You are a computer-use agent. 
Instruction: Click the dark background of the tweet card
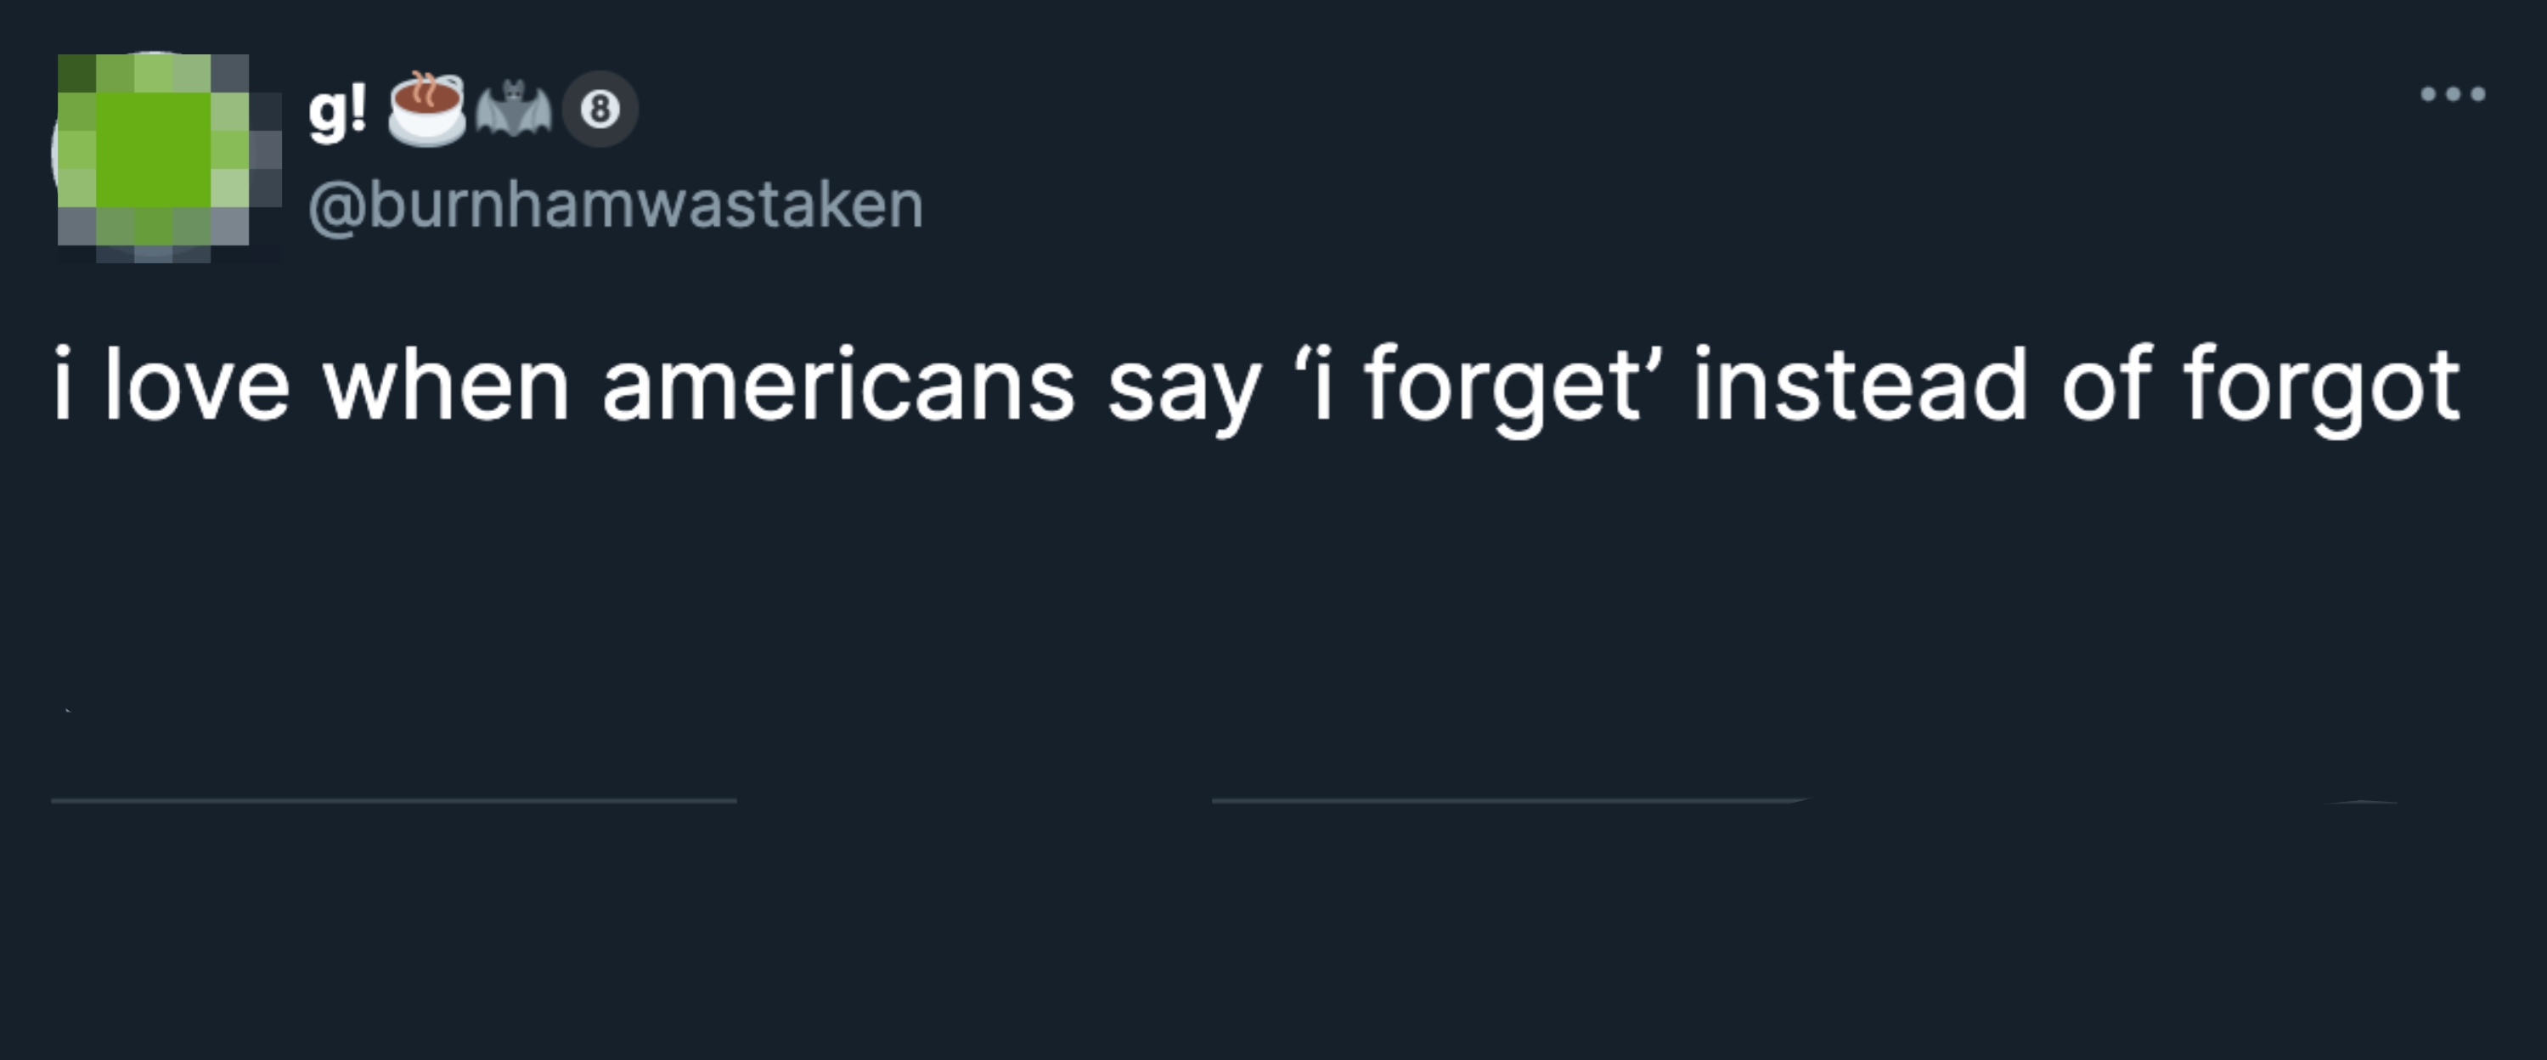(1274, 939)
